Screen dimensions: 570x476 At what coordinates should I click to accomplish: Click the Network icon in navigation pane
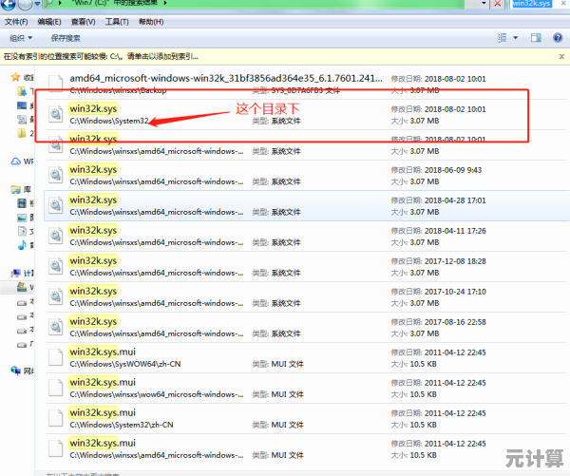tap(12, 370)
